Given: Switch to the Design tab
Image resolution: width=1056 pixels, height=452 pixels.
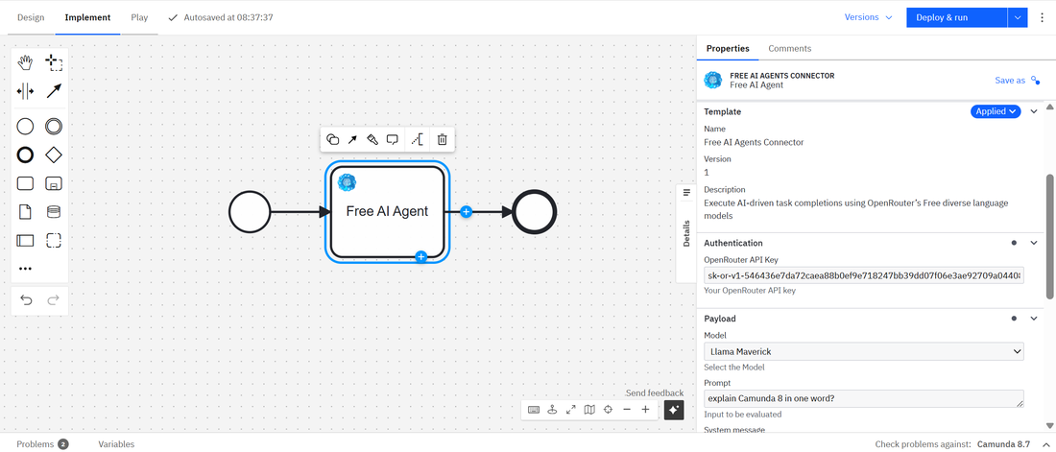Looking at the screenshot, I should point(31,17).
